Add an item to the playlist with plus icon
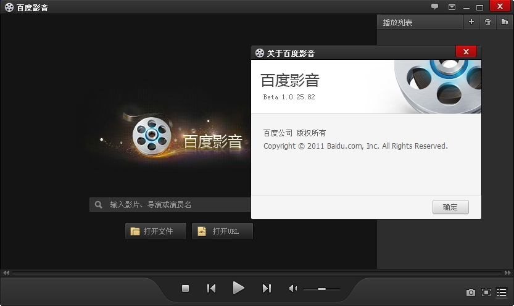Viewport: 514px width, 306px height. tap(471, 22)
